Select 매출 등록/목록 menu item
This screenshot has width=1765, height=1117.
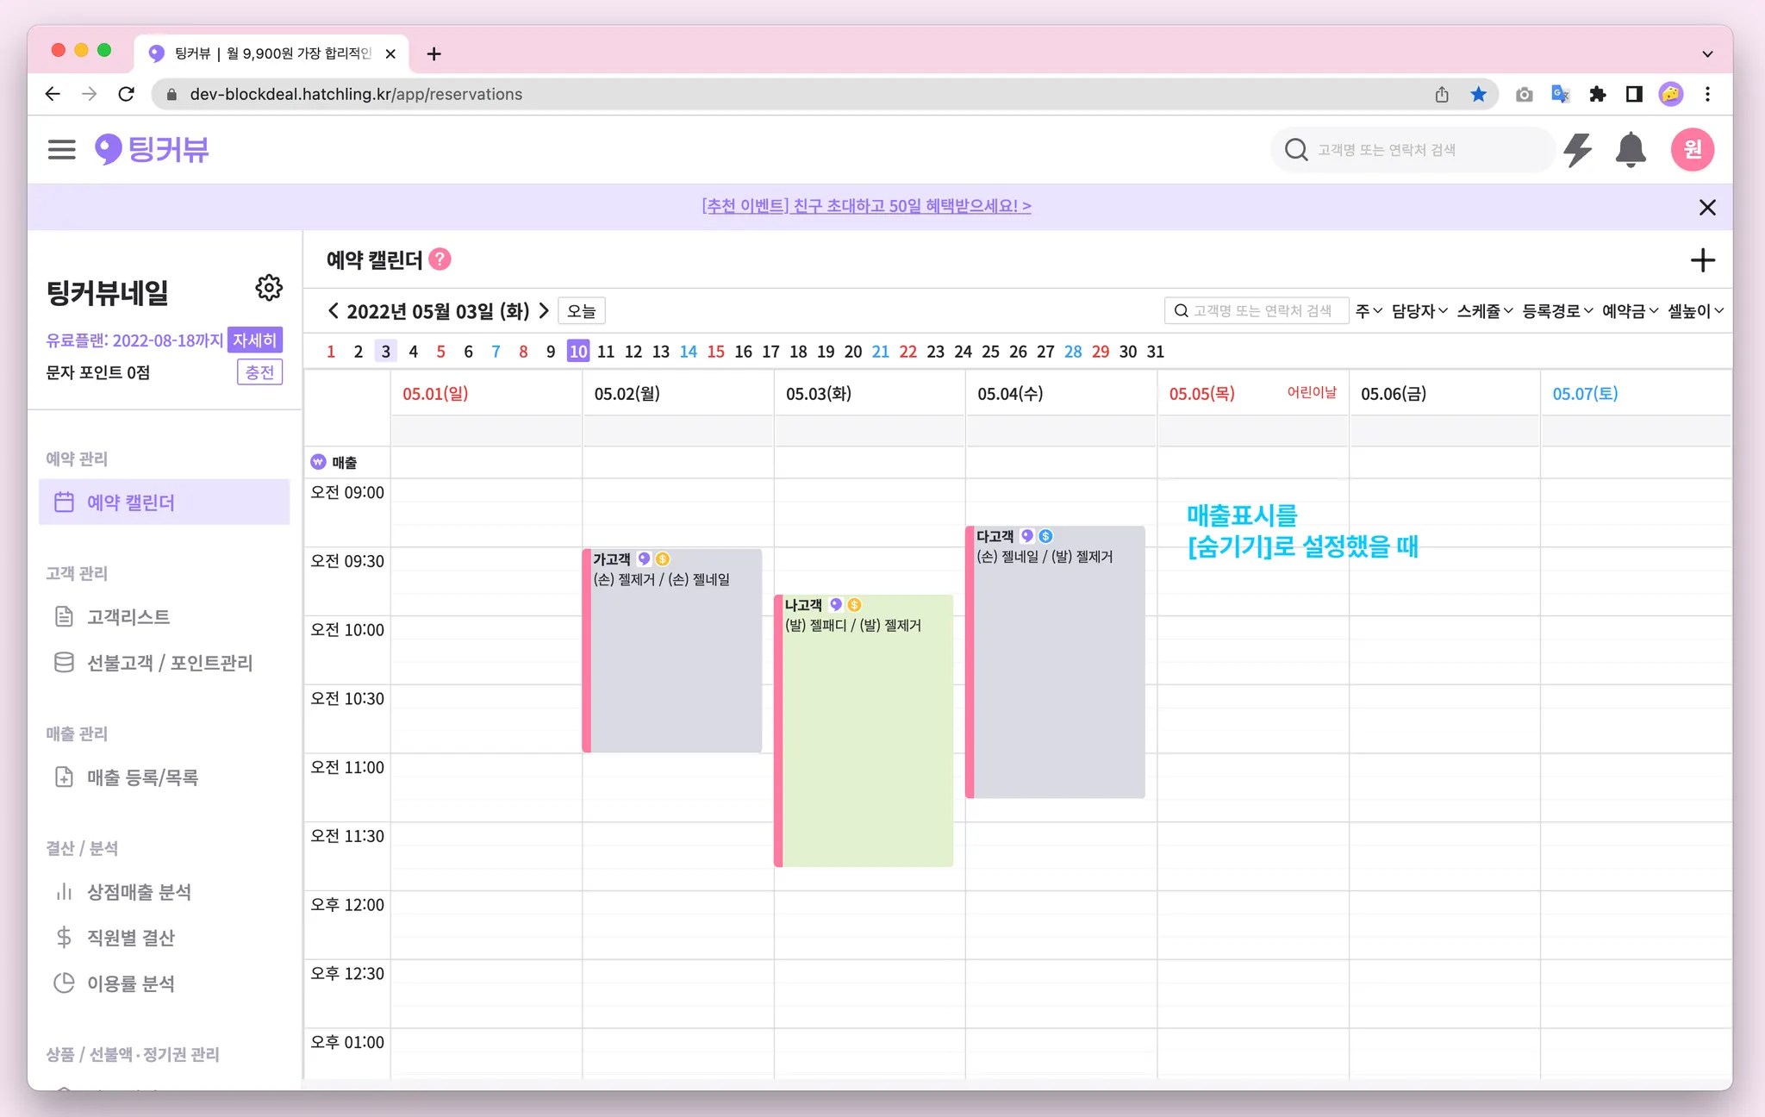click(142, 777)
